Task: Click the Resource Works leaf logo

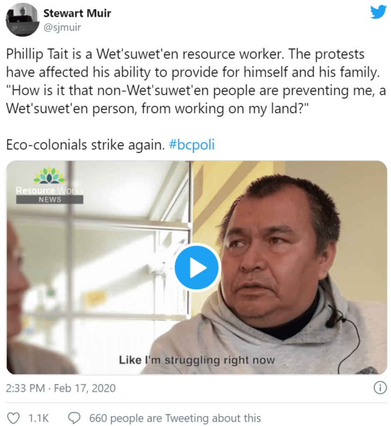Action: (49, 176)
